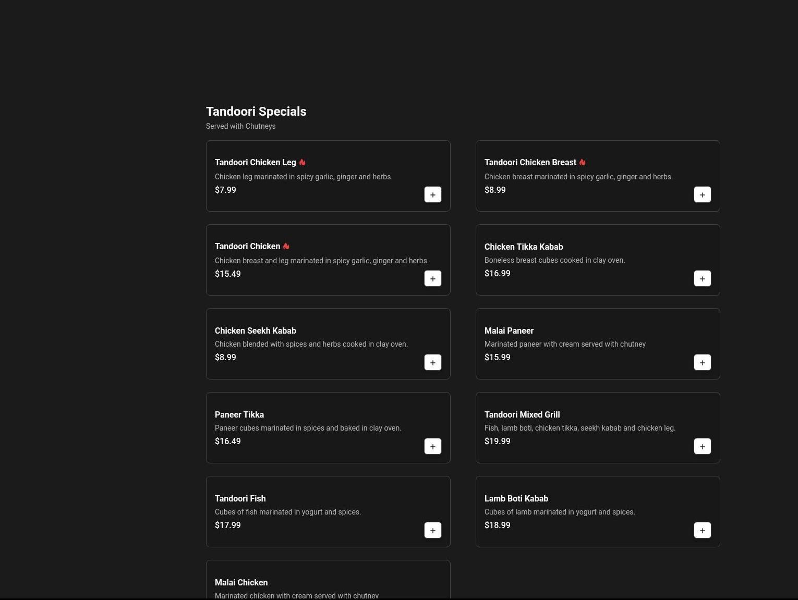Click plus button for Tandoori Fish

432,530
